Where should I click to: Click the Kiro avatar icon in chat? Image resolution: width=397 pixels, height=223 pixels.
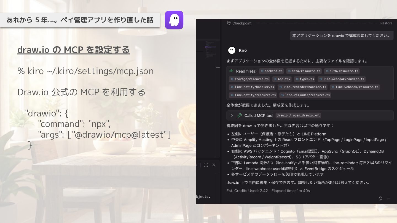(x=232, y=50)
